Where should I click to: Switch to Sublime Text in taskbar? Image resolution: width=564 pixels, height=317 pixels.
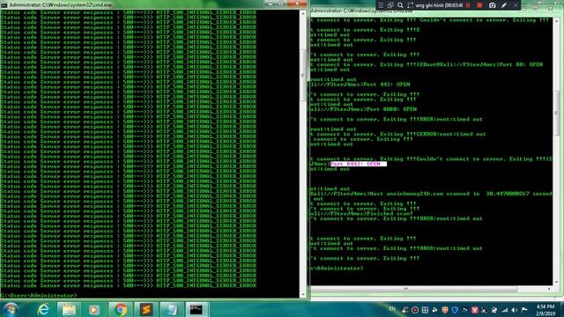[x=145, y=310]
